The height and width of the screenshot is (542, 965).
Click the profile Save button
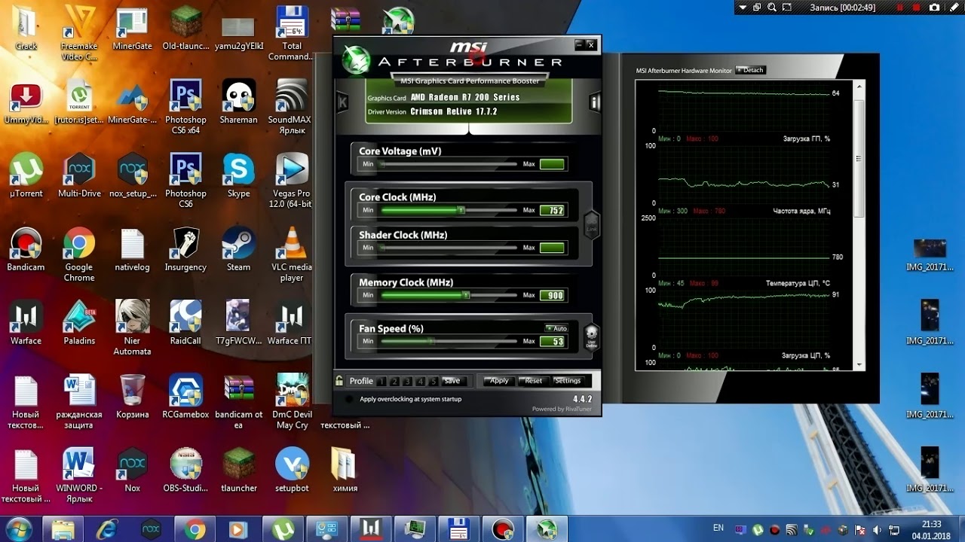click(x=452, y=381)
